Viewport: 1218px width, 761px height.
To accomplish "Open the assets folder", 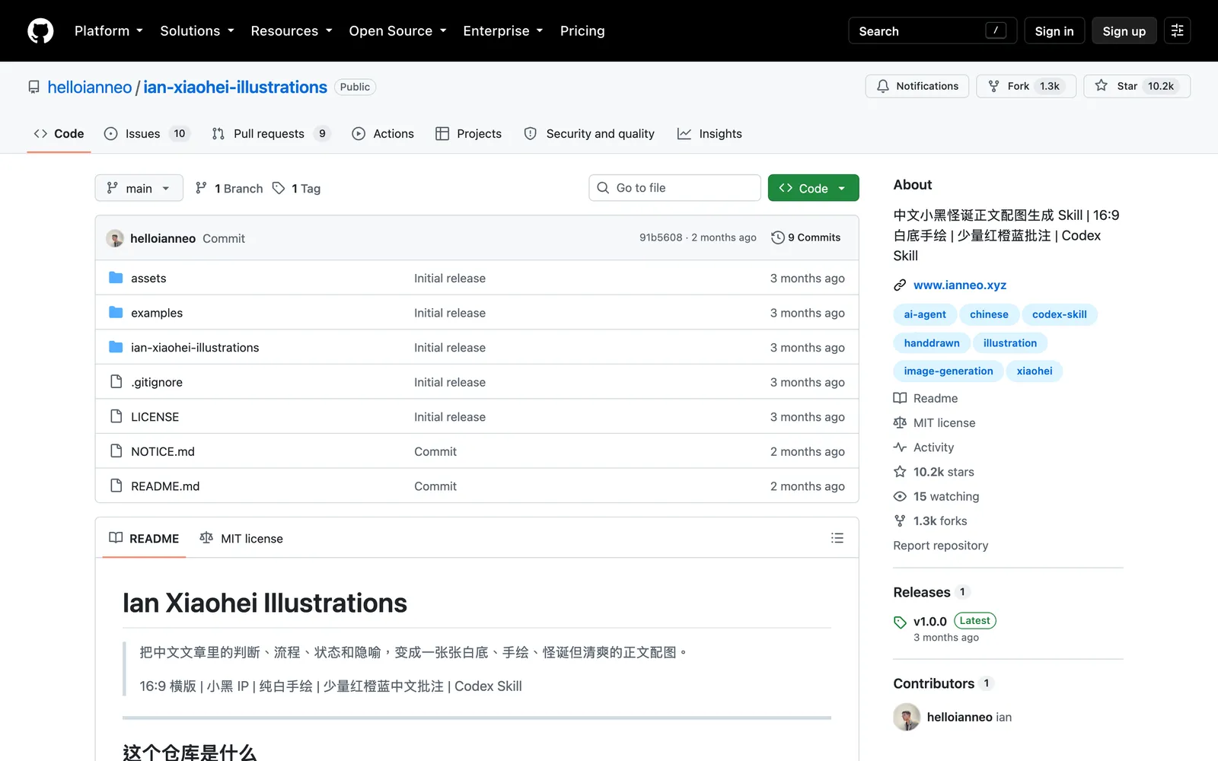I will coord(148,279).
